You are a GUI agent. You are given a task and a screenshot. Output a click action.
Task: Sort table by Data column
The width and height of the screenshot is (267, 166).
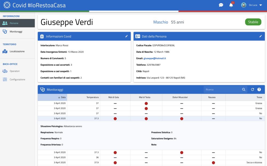point(52,97)
